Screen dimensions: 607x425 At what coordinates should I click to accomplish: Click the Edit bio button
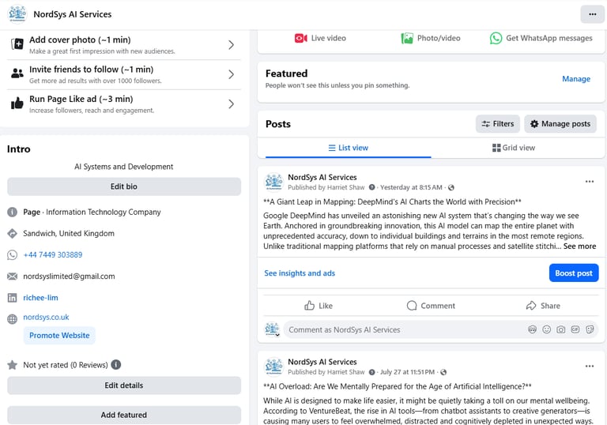[124, 186]
